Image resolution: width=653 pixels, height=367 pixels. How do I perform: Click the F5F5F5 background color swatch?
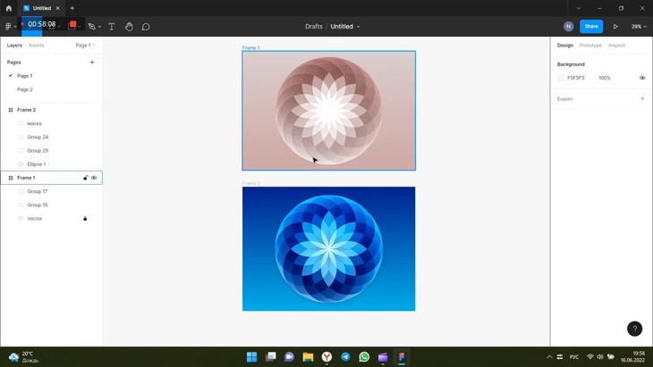[x=562, y=78]
